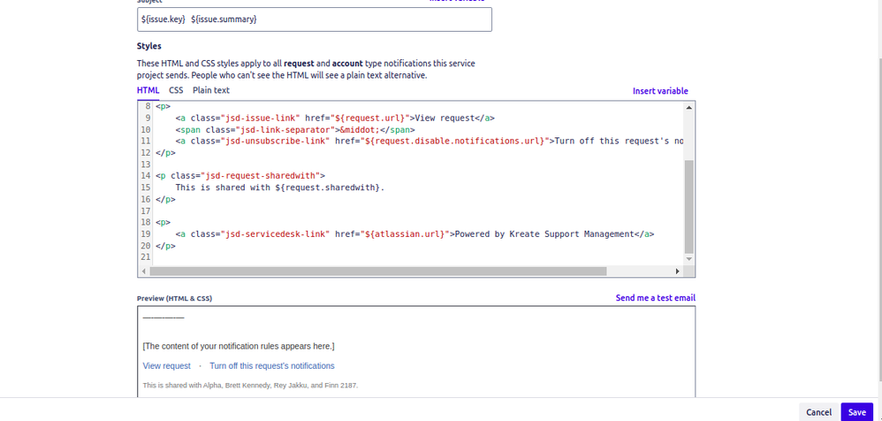Click line 9 with jsd-issue-link code

coord(335,119)
